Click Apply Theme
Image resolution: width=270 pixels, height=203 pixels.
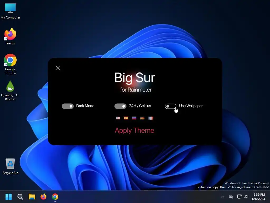[134, 131]
